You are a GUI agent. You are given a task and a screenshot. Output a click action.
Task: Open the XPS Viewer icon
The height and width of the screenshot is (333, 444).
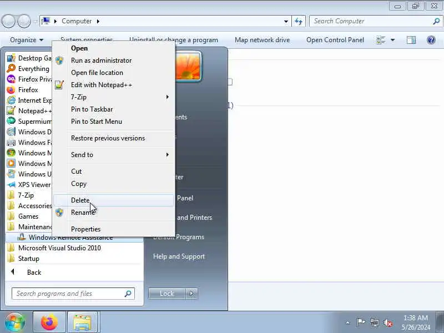(x=11, y=185)
